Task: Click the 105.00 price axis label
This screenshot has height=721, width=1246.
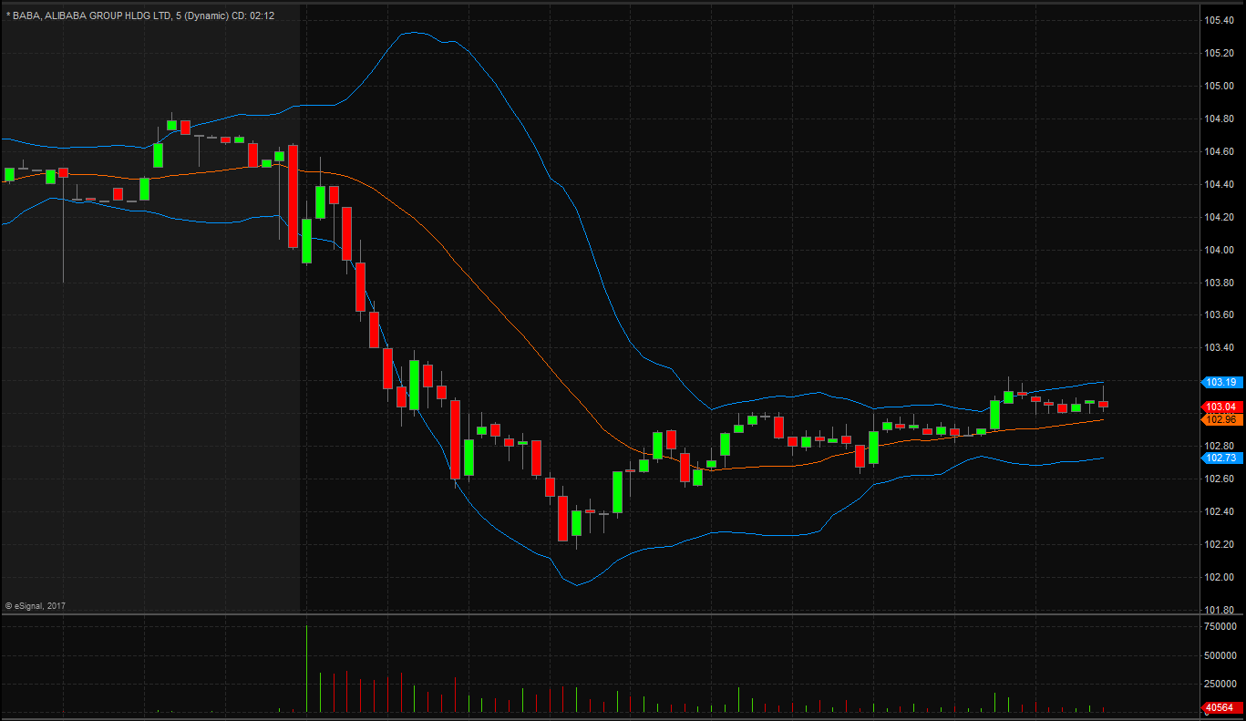Action: pyautogui.click(x=1220, y=86)
